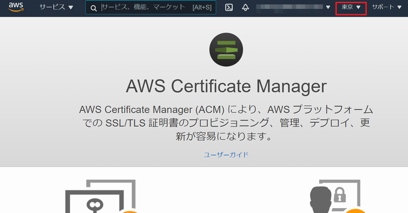Open the サービス services menu

coord(56,7)
